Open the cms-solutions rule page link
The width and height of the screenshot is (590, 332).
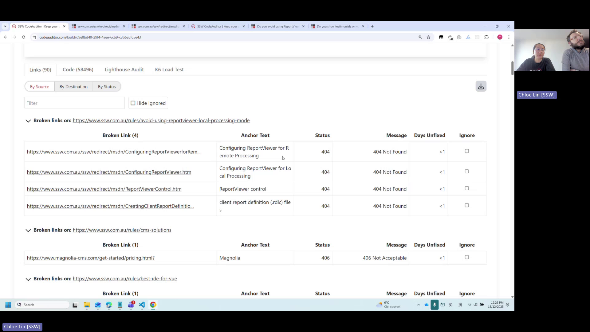coord(122,230)
